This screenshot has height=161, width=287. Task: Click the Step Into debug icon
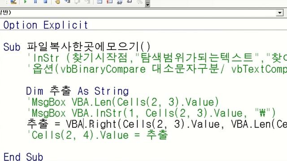(68, 1)
